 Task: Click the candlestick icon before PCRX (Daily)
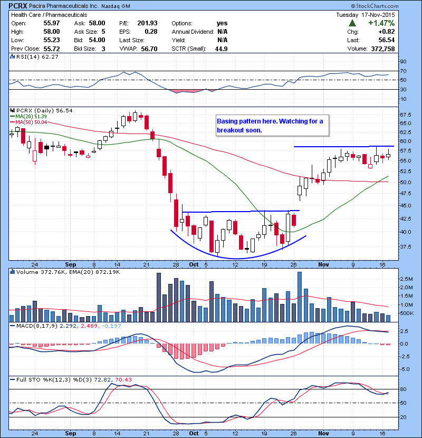tap(12, 111)
